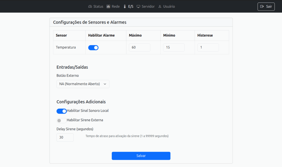Screen dimensions: 282x167
Task: Click the Sair text to log out
Action: click(269, 7)
